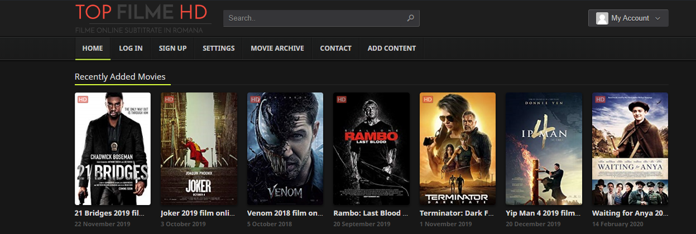The image size is (696, 234).
Task: Click the HD badge on Joker poster
Action: (x=168, y=99)
